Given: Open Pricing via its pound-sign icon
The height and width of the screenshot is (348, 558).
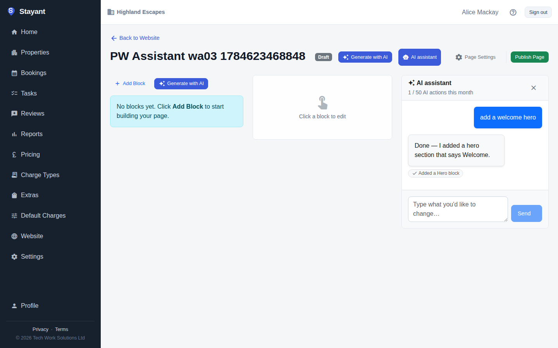Looking at the screenshot, I should 14,155.
